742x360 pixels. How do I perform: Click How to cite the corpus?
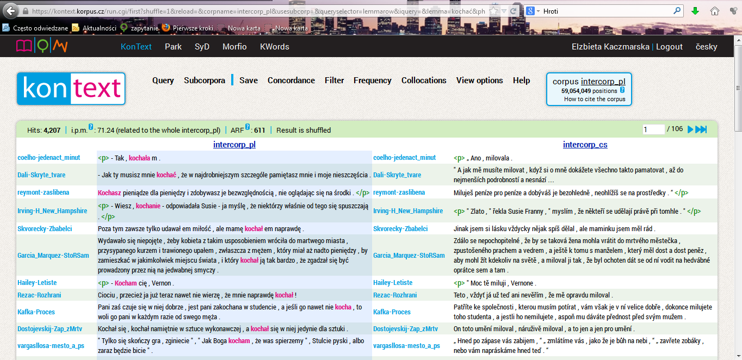(595, 99)
